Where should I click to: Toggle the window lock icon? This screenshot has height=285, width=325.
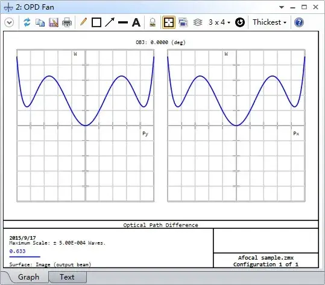[153, 22]
